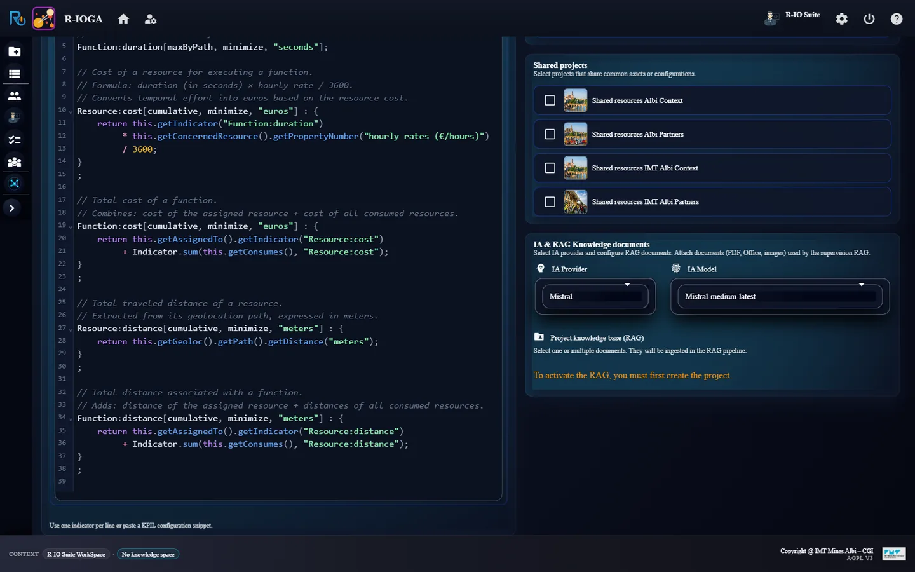Click the blue network graph sidebar icon
The height and width of the screenshot is (572, 915).
14,184
